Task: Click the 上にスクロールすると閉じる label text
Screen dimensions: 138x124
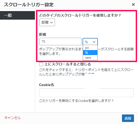Action: pyautogui.click(x=67, y=64)
